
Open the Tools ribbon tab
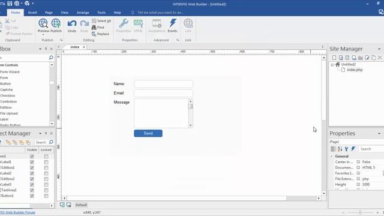click(x=101, y=13)
